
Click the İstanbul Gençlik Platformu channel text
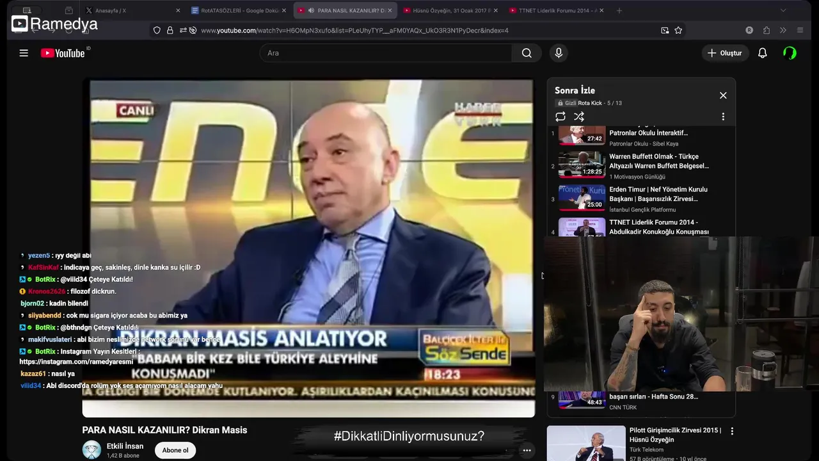642,209
